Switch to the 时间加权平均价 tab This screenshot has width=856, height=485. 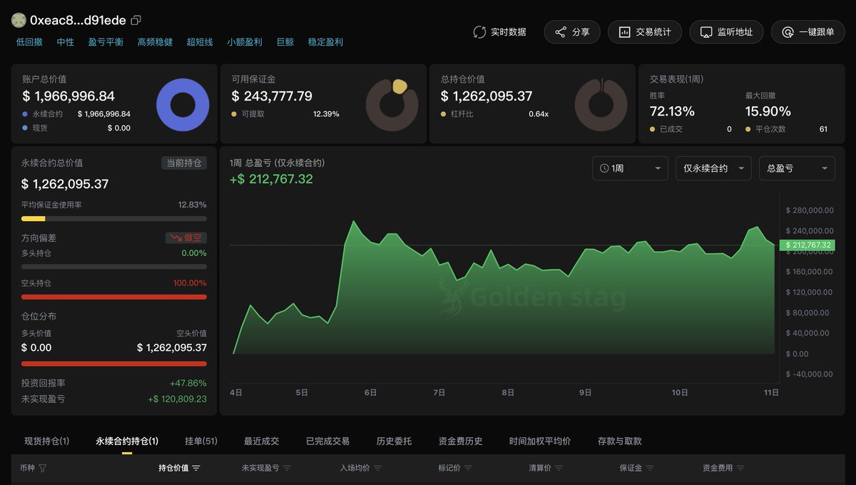pyautogui.click(x=540, y=441)
